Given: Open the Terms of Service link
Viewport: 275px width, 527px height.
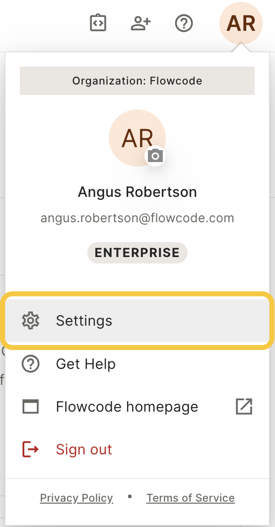Looking at the screenshot, I should [x=191, y=498].
